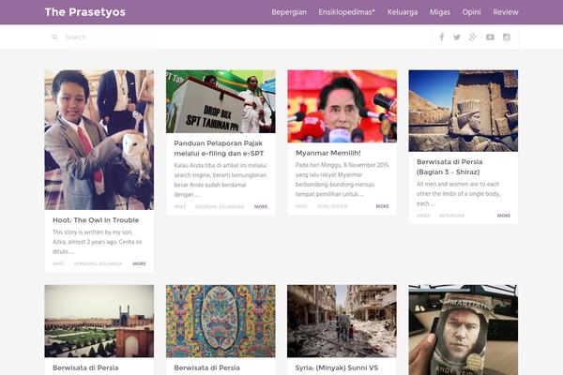Open the Review menu item
The width and height of the screenshot is (563, 375).
(x=506, y=12)
